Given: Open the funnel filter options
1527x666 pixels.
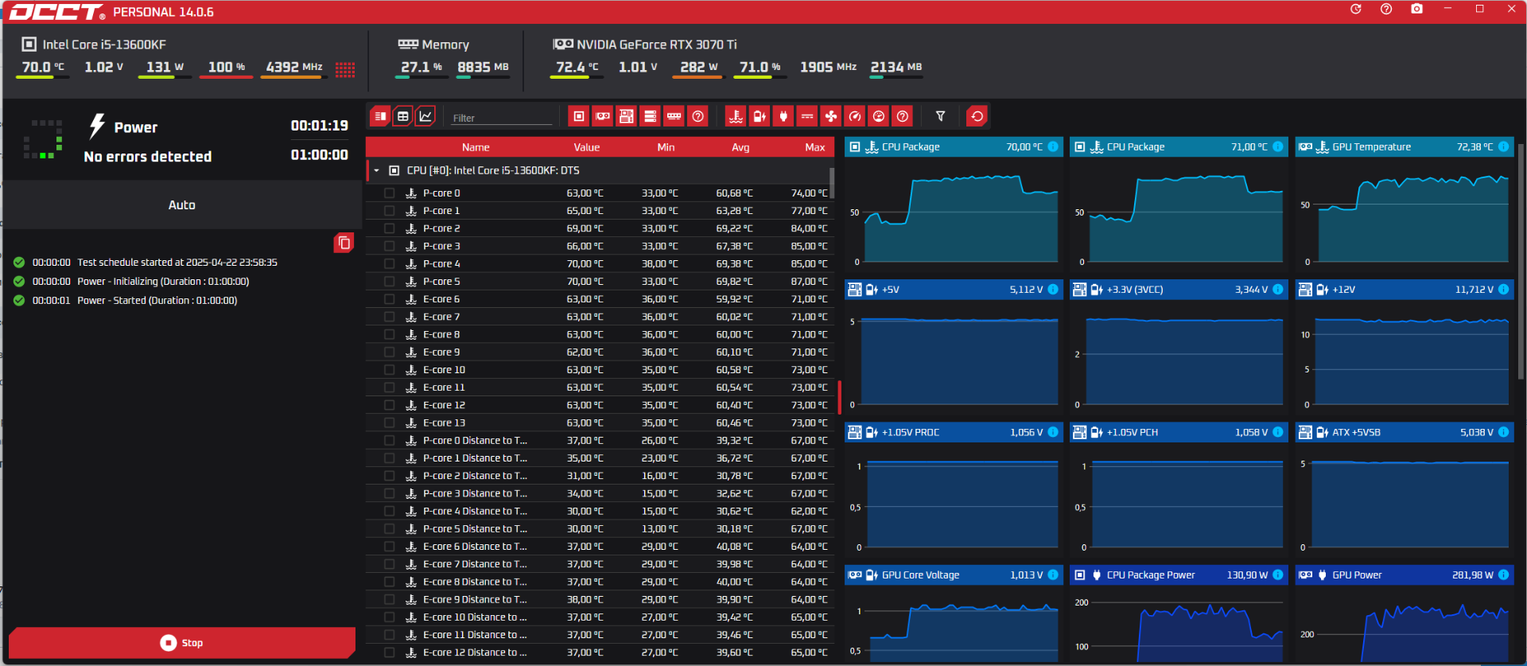Looking at the screenshot, I should tap(941, 117).
